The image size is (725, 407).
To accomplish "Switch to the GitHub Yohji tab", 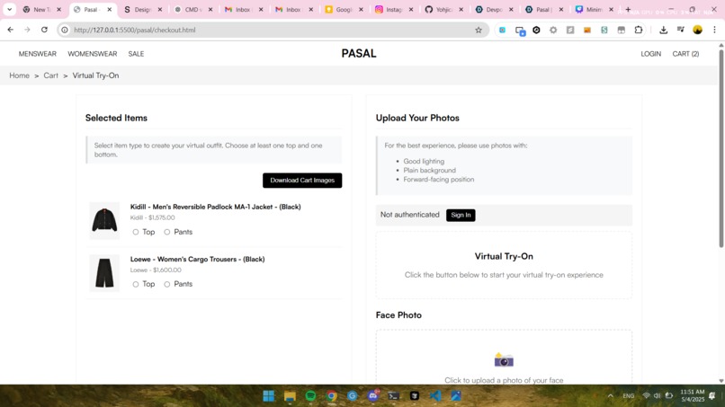I will click(443, 9).
